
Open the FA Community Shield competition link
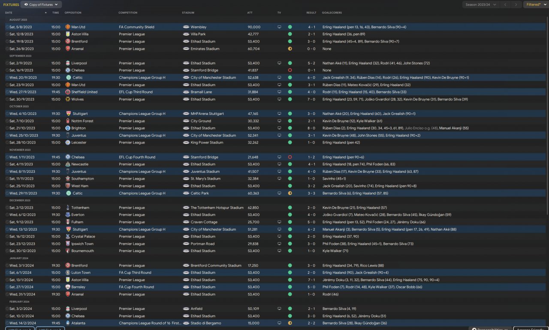[x=136, y=27]
